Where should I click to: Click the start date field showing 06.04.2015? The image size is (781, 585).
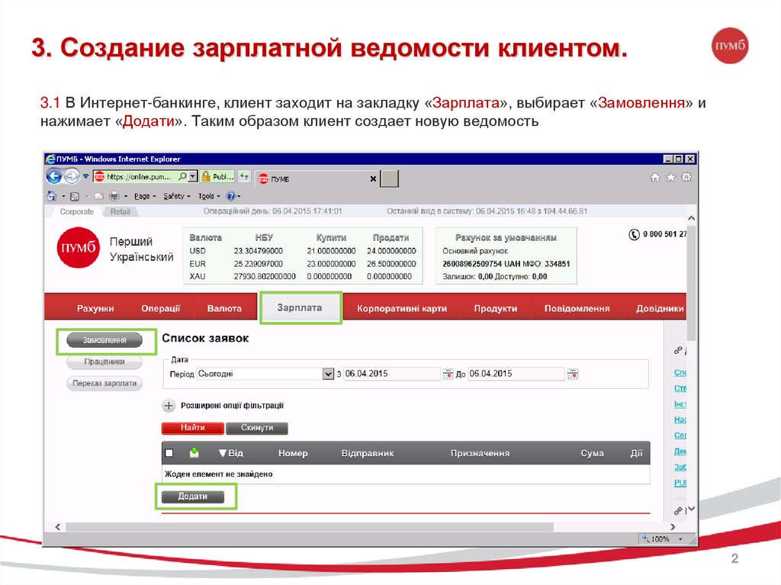coord(391,374)
